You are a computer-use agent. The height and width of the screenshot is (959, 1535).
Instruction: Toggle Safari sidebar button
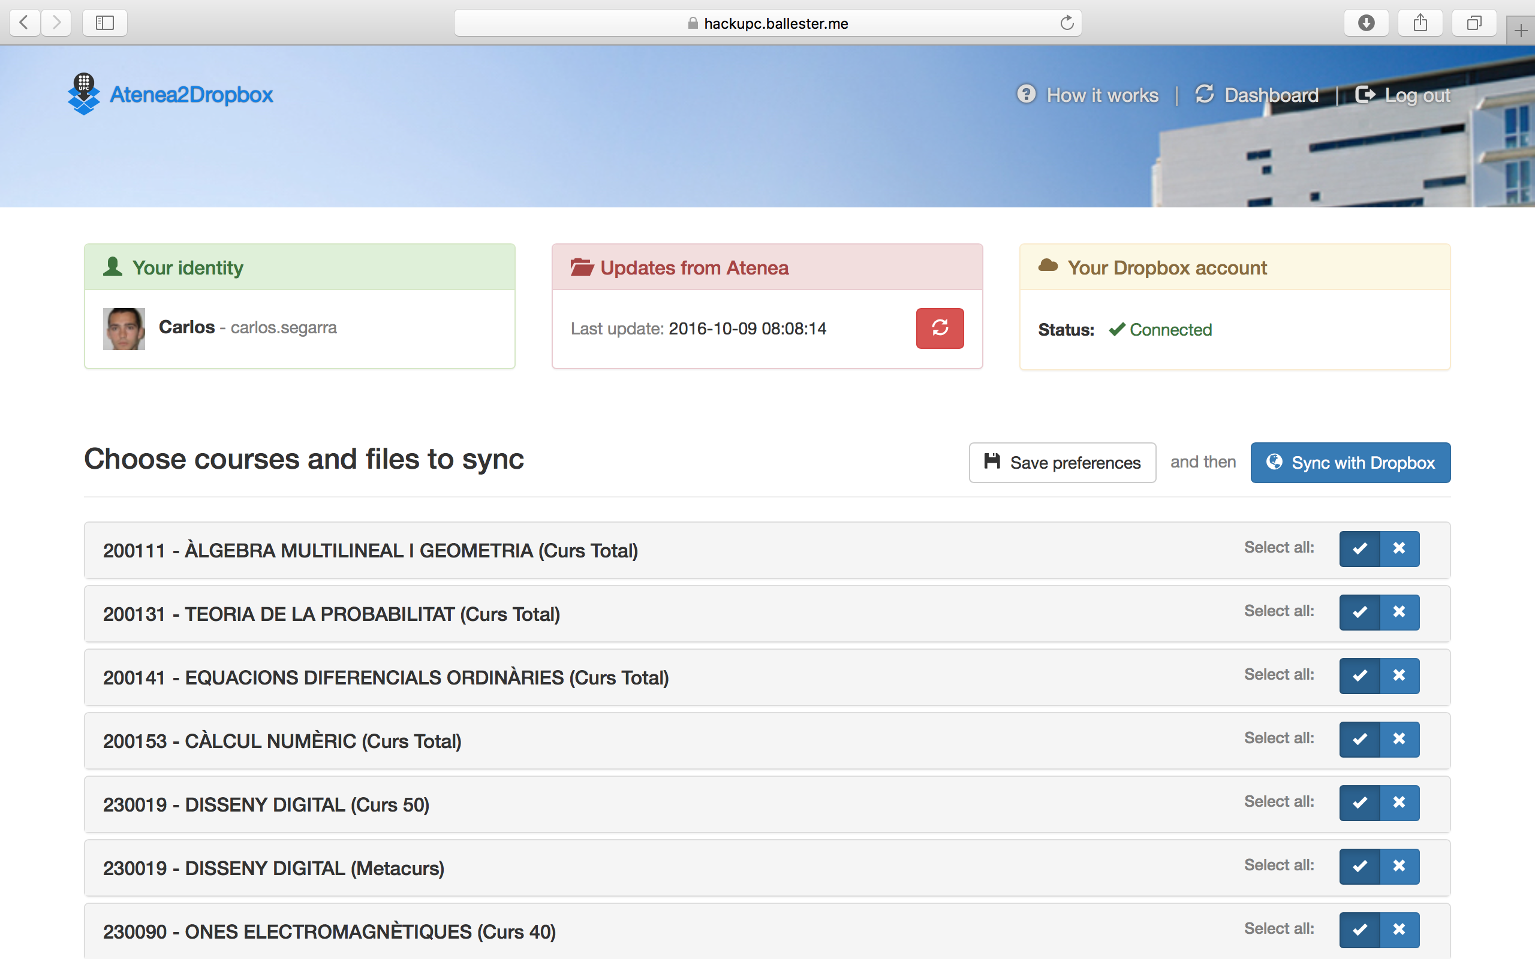click(105, 23)
